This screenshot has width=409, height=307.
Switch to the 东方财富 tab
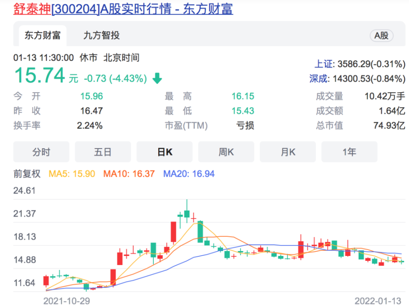coord(43,36)
